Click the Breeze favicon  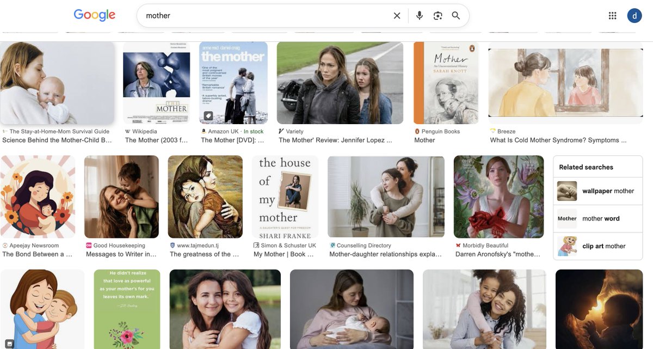[x=493, y=132]
